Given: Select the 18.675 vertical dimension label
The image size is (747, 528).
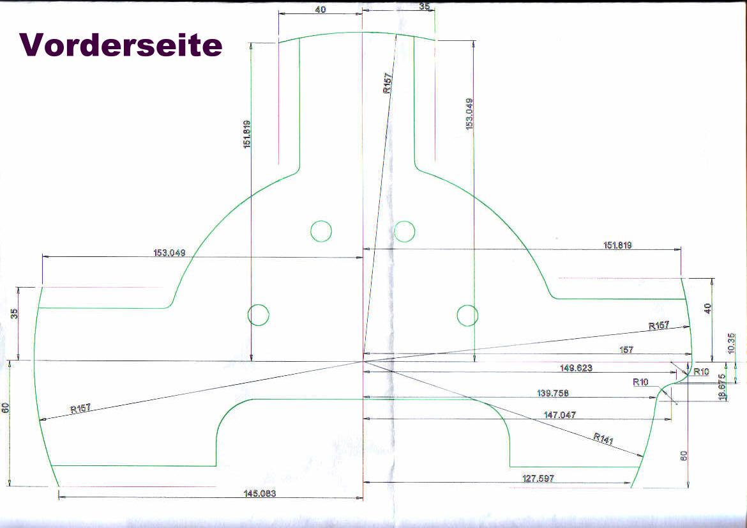Looking at the screenshot, I should pyautogui.click(x=722, y=387).
